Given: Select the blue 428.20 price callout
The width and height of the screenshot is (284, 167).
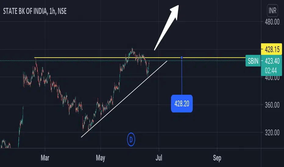Looking at the screenshot, I should [182, 104].
